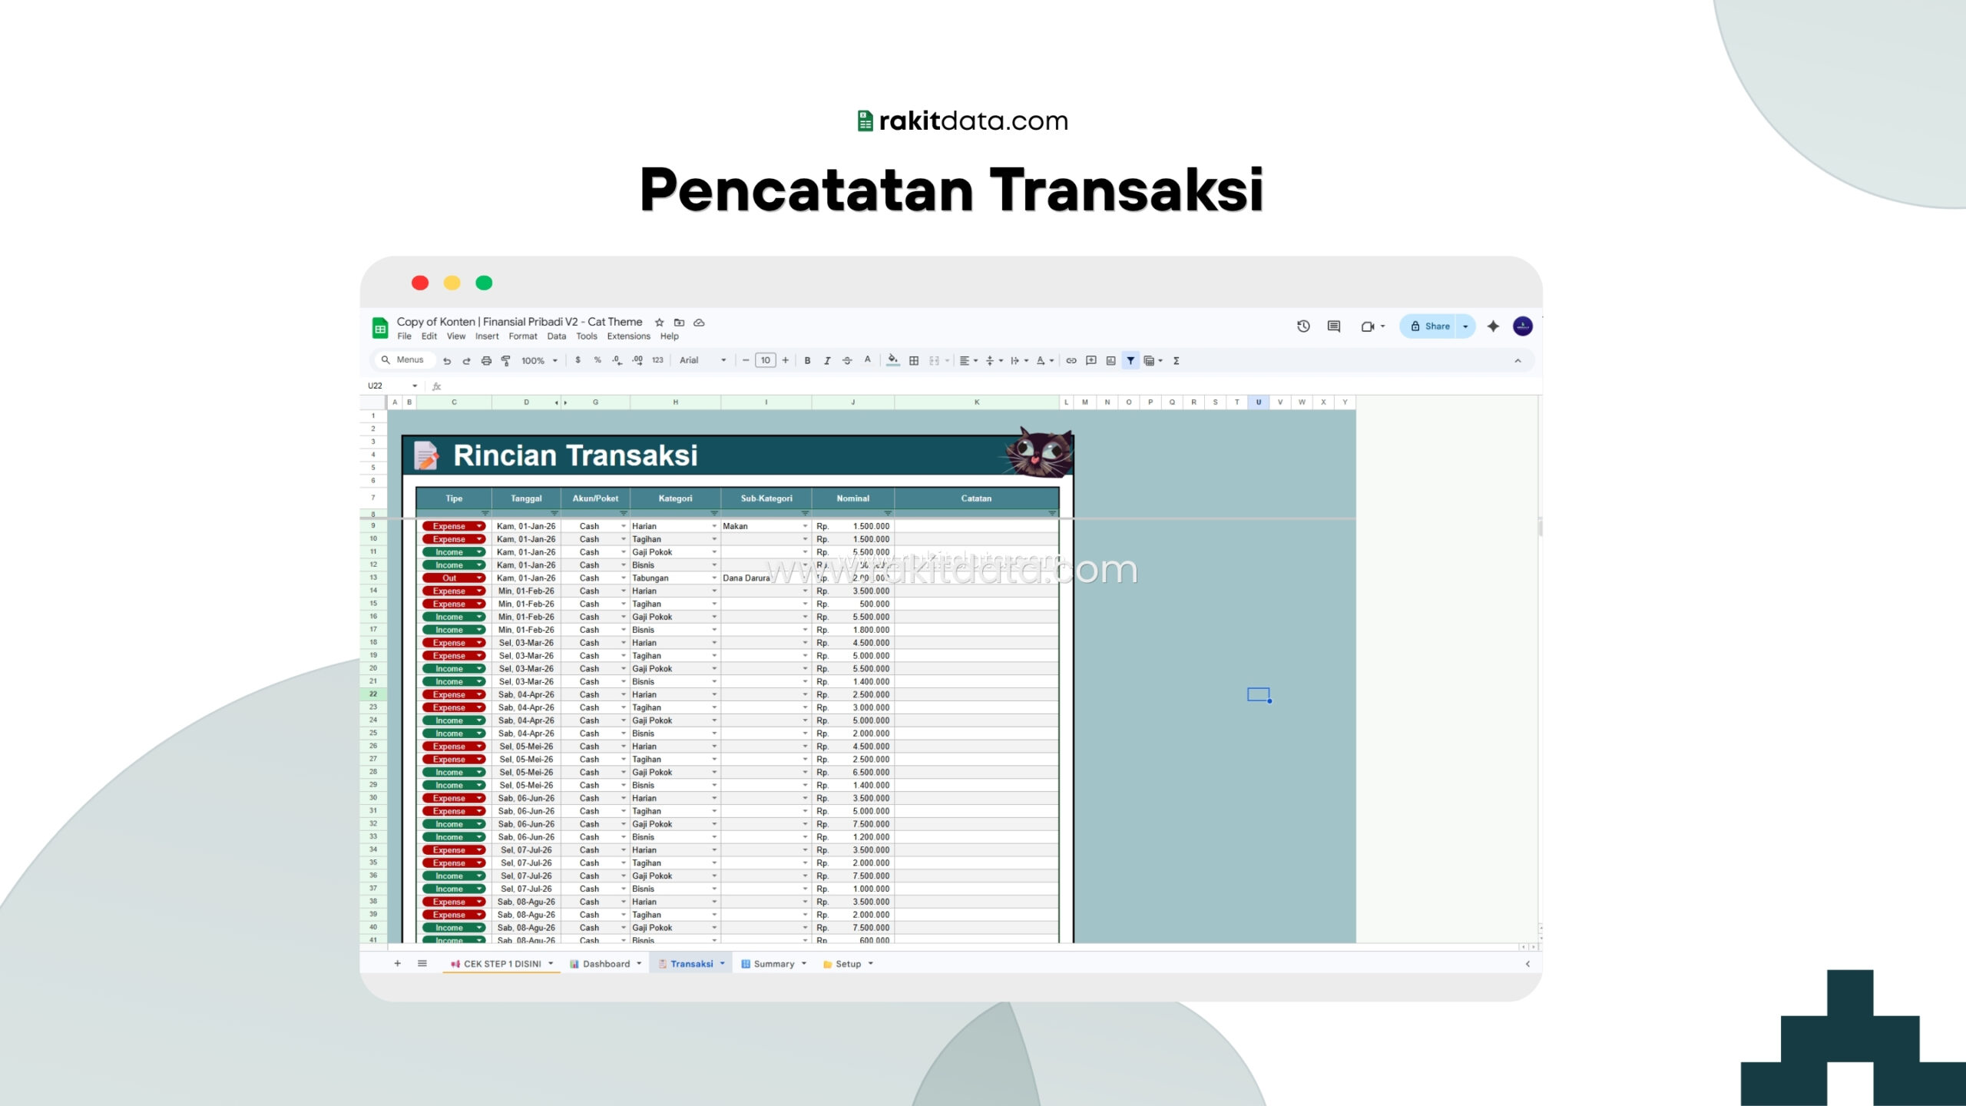The height and width of the screenshot is (1106, 1966).
Task: Click the Merge cells icon
Action: 935,360
